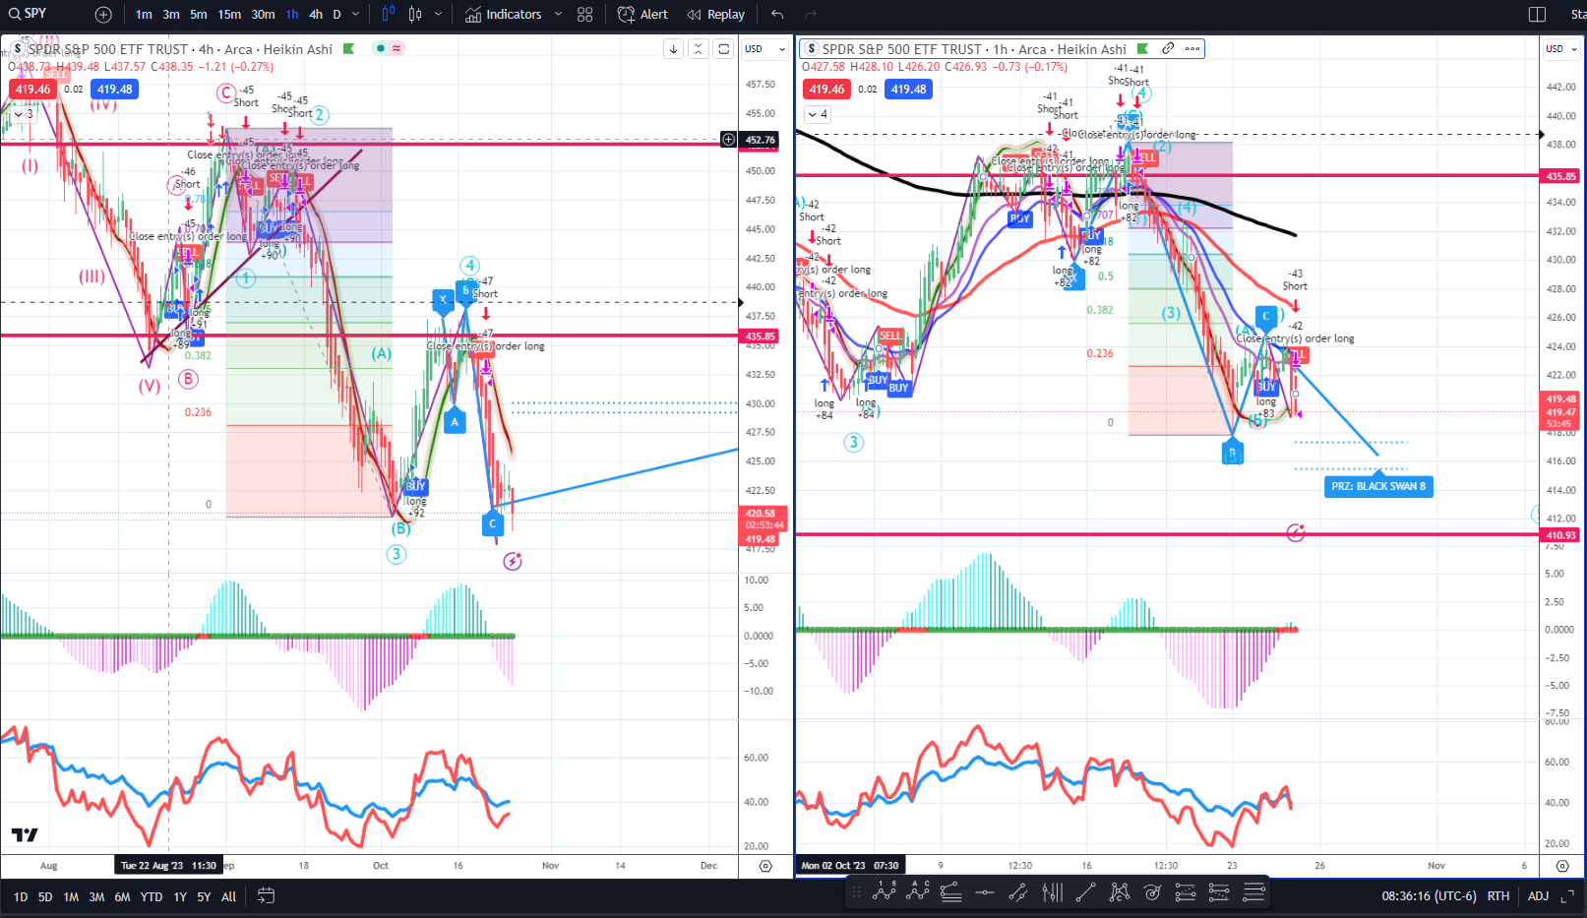Open the left chart USD currency dropdown
Image resolution: width=1587 pixels, height=918 pixels.
coord(764,49)
